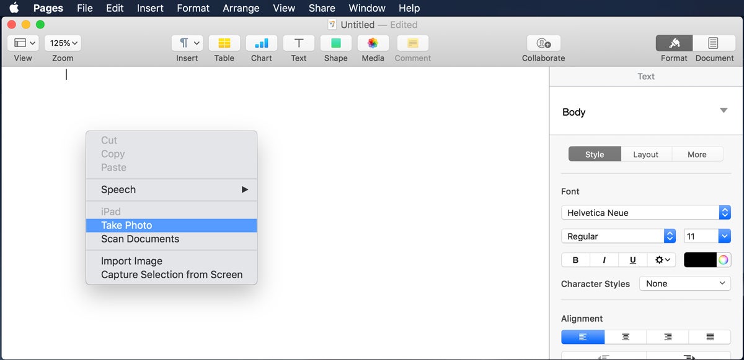Expand the Speech submenu
The width and height of the screenshot is (744, 360).
171,190
